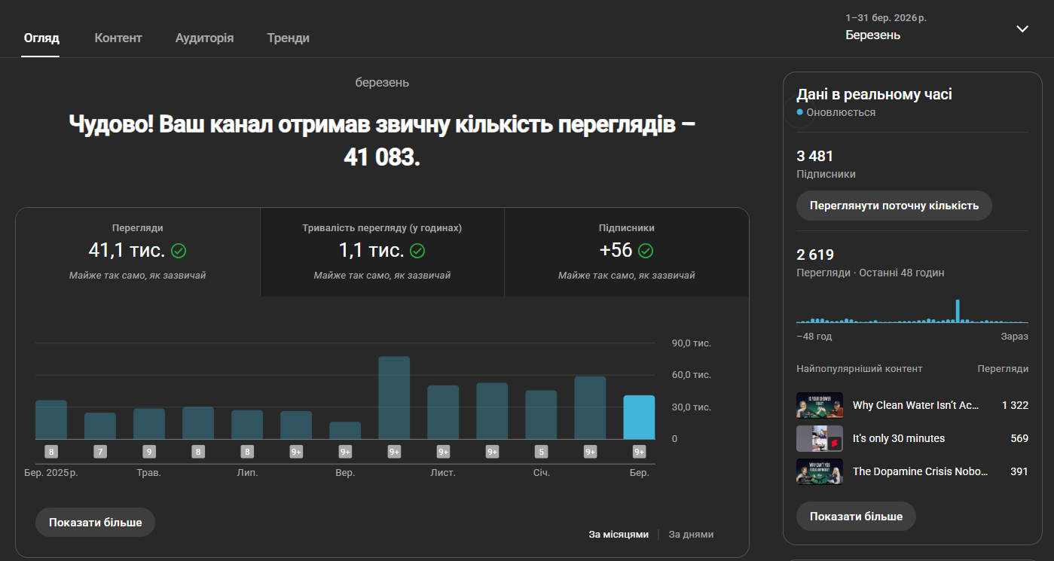Click the 9+ badge under the tallest bar
The height and width of the screenshot is (561, 1054).
click(x=394, y=452)
